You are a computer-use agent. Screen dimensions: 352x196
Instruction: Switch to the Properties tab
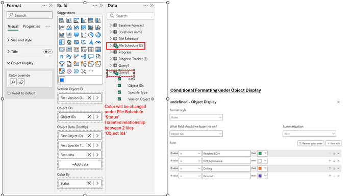click(x=32, y=27)
